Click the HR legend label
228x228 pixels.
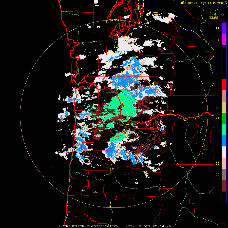(217, 119)
